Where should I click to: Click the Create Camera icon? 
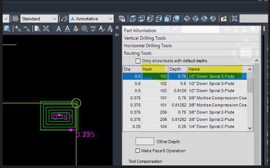pos(224,18)
